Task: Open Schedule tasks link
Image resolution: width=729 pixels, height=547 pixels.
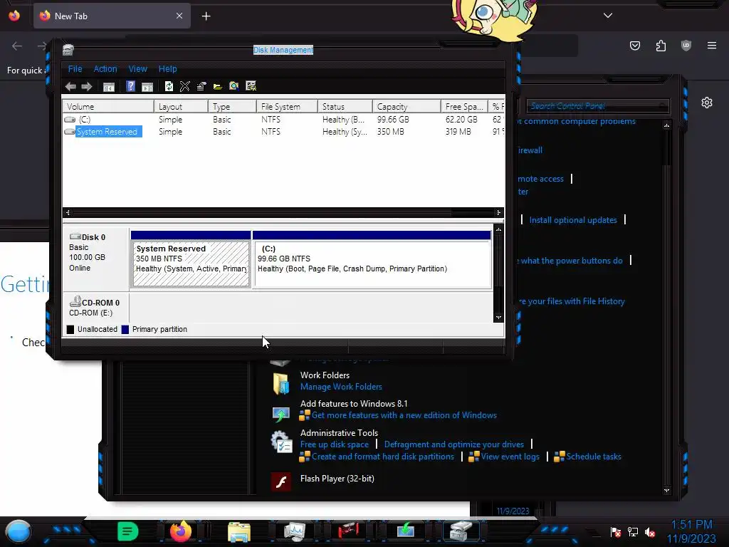Action: [x=593, y=457]
